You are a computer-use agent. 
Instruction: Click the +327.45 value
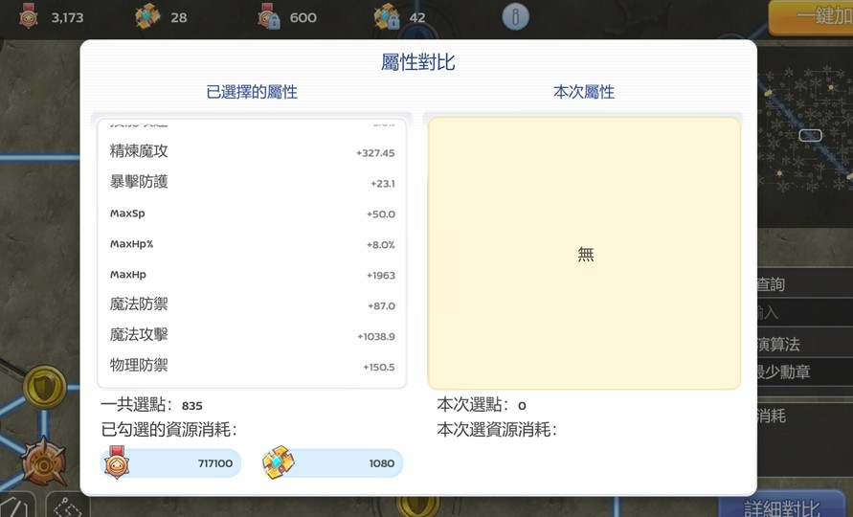(x=375, y=153)
